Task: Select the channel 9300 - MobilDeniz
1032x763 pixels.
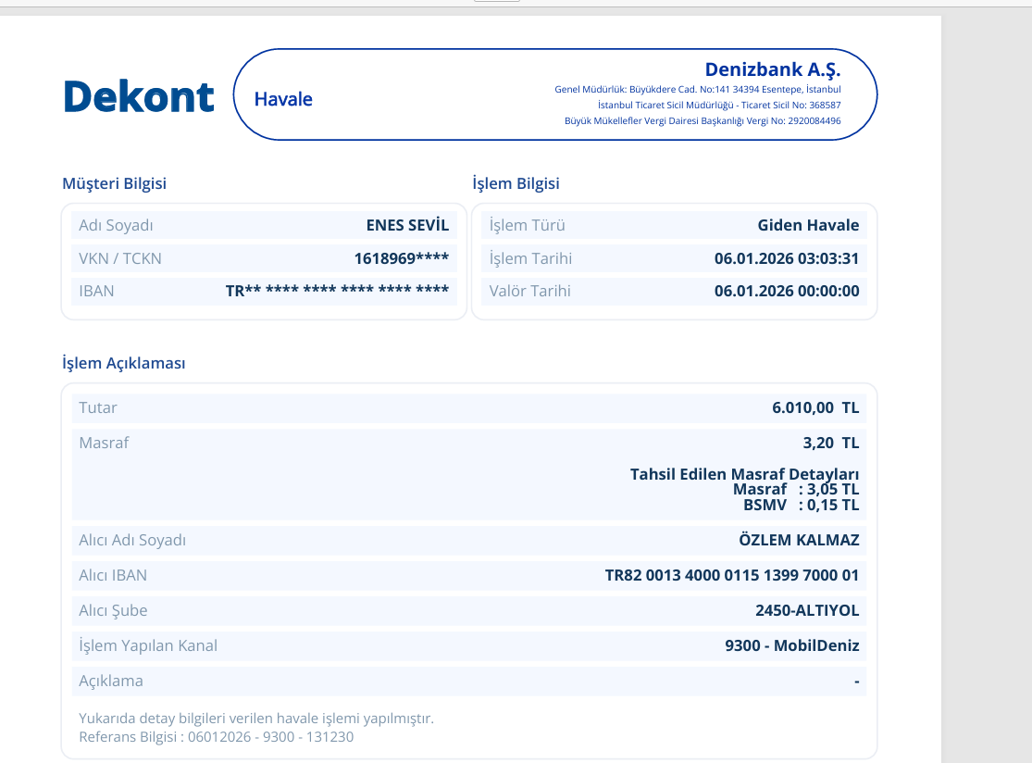Action: tap(791, 645)
